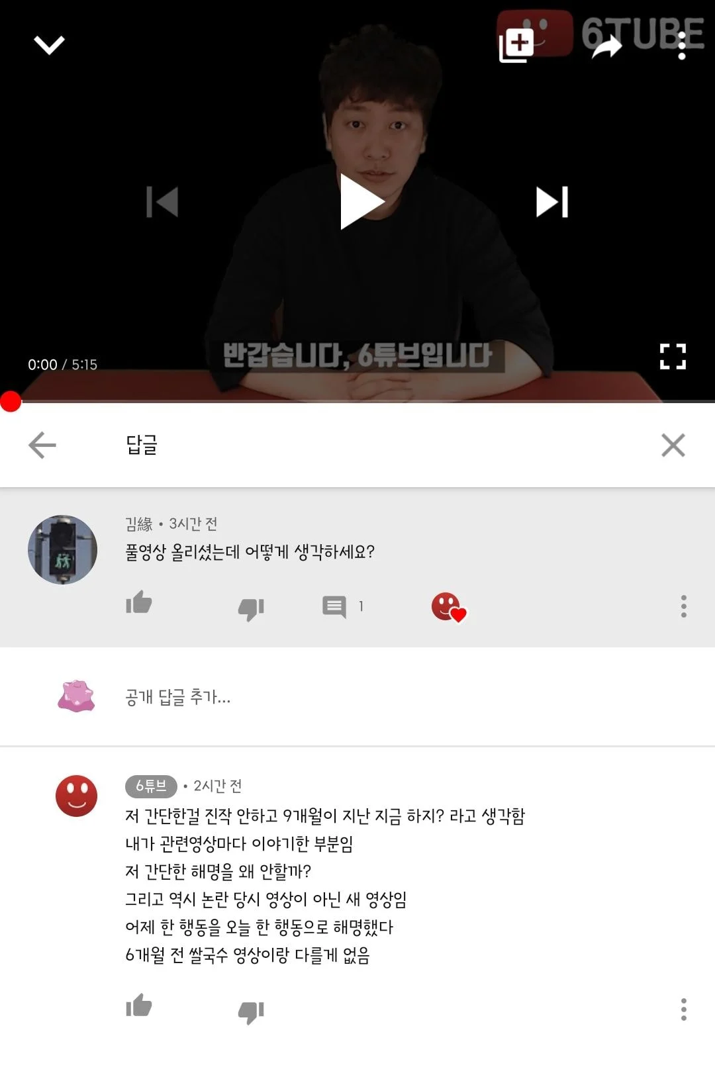Tap the creator heart badge
The width and height of the screenshot is (715, 1077).
click(449, 607)
